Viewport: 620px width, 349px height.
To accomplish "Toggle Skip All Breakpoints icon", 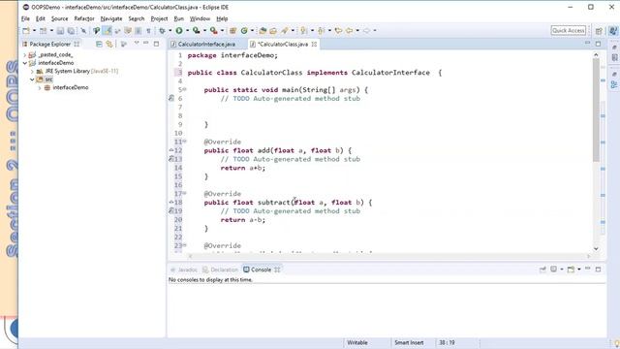I will pyautogui.click(x=84, y=30).
